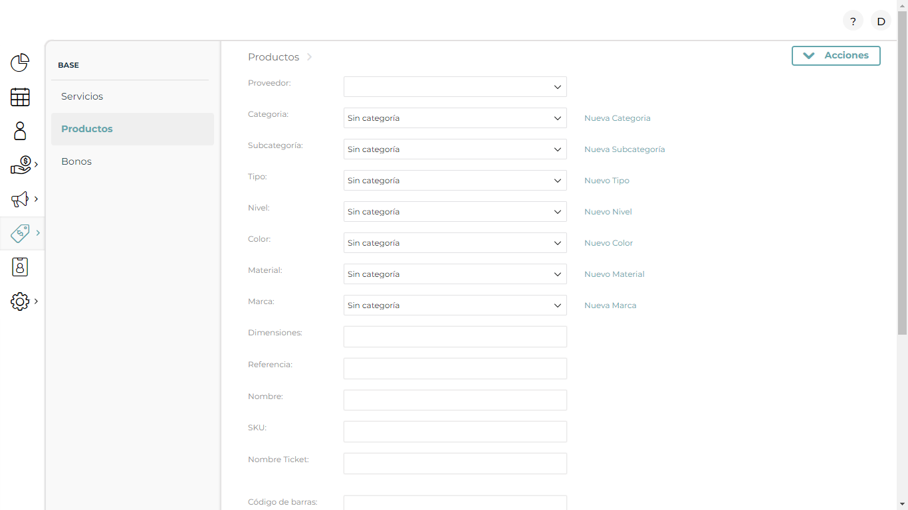Go to Bonos in the Base menu

(132, 161)
